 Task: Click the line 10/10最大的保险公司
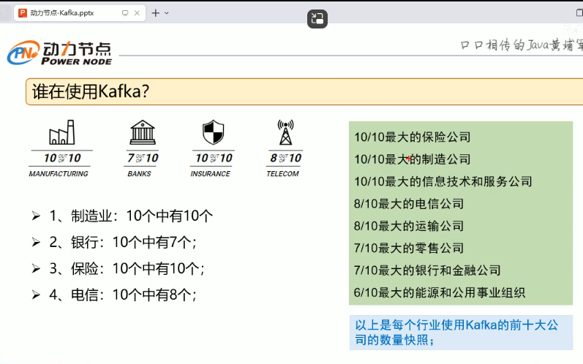413,137
